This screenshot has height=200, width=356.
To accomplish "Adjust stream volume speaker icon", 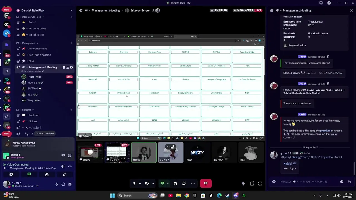I will [243, 183].
